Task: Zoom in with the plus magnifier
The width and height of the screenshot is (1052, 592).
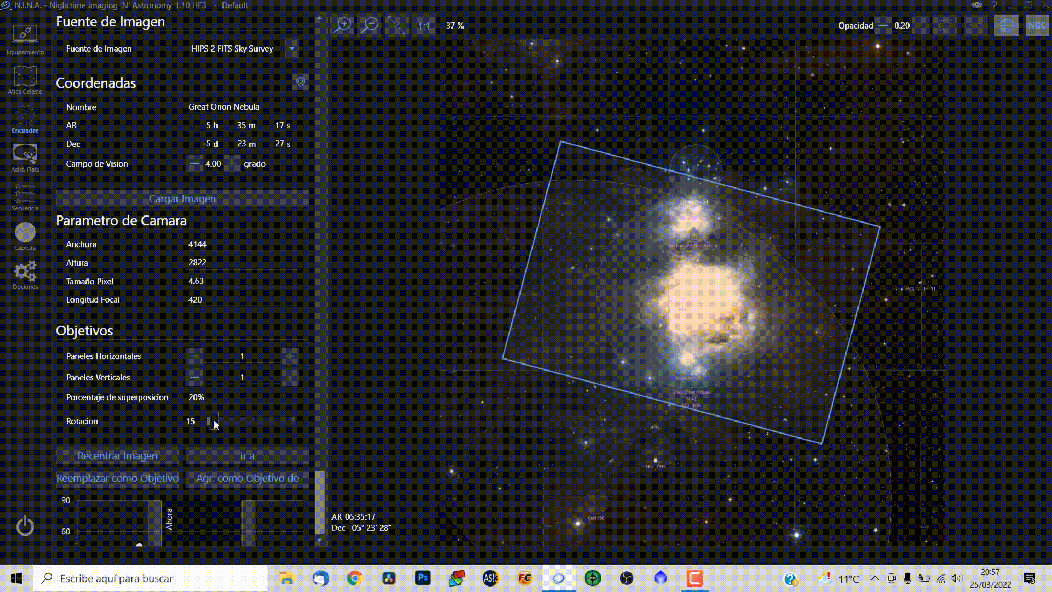Action: pyautogui.click(x=342, y=26)
